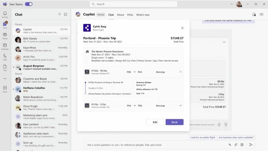Open the Chat icon in left rail
The height and width of the screenshot is (152, 268).
[5, 24]
